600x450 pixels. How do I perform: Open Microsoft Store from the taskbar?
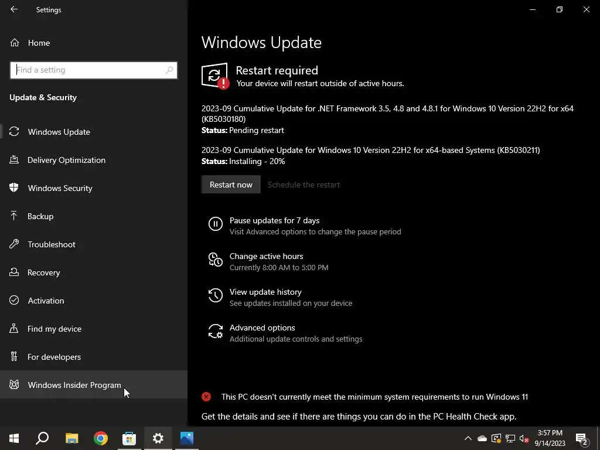click(x=129, y=438)
